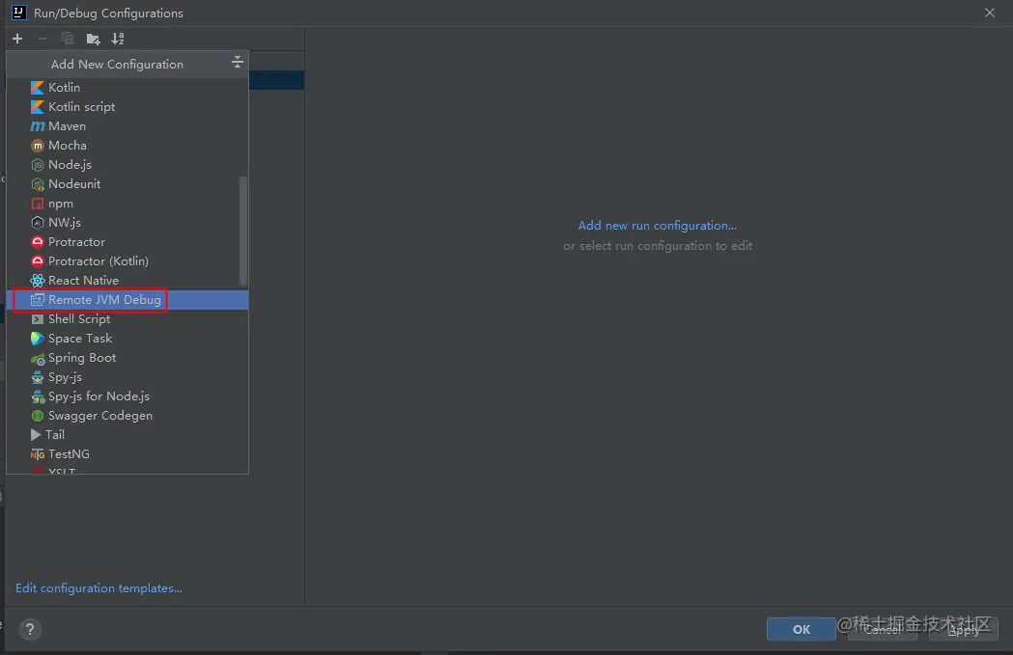Viewport: 1013px width, 655px height.
Task: Choose Protractor configuration entry
Action: point(127,242)
